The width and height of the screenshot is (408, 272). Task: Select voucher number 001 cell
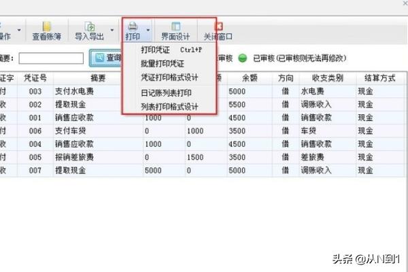pyautogui.click(x=35, y=118)
